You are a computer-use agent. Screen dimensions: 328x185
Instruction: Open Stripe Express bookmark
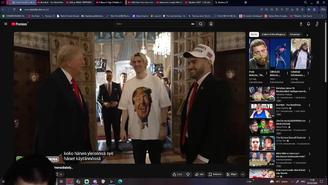[140, 16]
